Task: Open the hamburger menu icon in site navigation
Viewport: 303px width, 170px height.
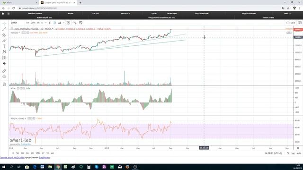Action: (9, 14)
